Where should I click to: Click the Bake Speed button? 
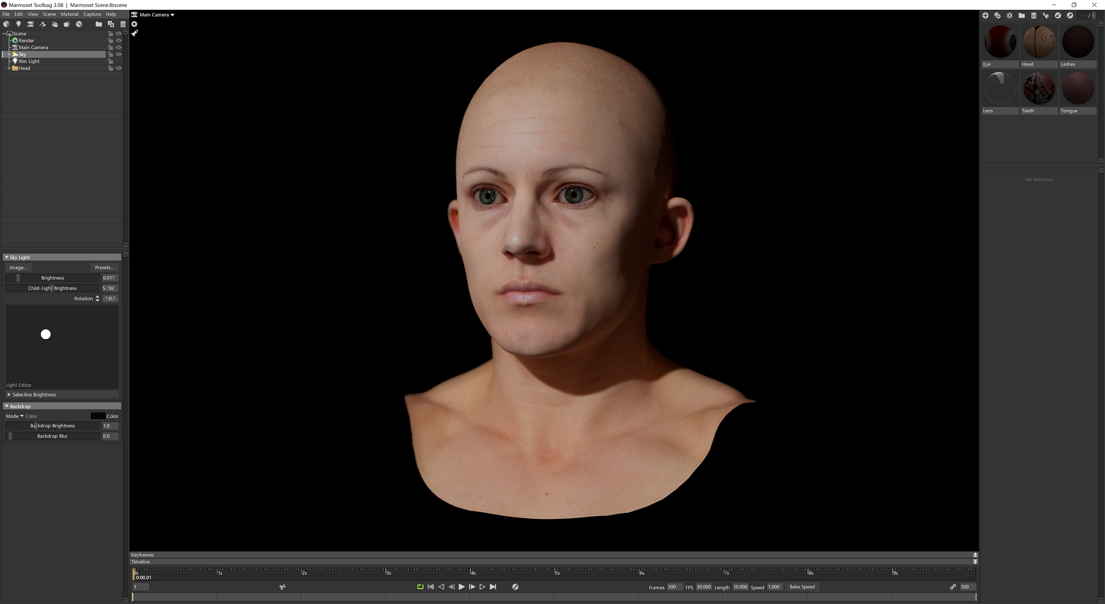coord(802,587)
